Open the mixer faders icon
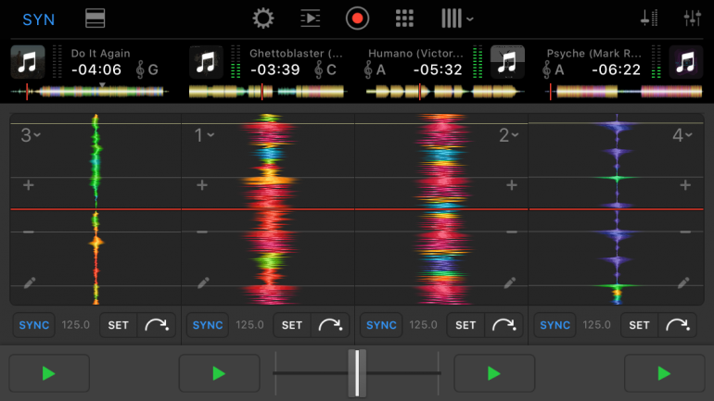714x401 pixels. pos(649,19)
